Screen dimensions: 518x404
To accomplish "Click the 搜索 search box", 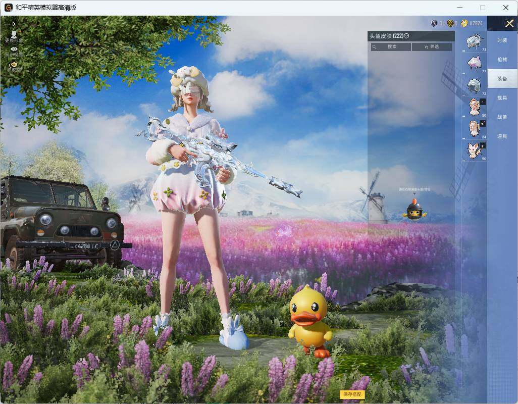I will coord(391,47).
